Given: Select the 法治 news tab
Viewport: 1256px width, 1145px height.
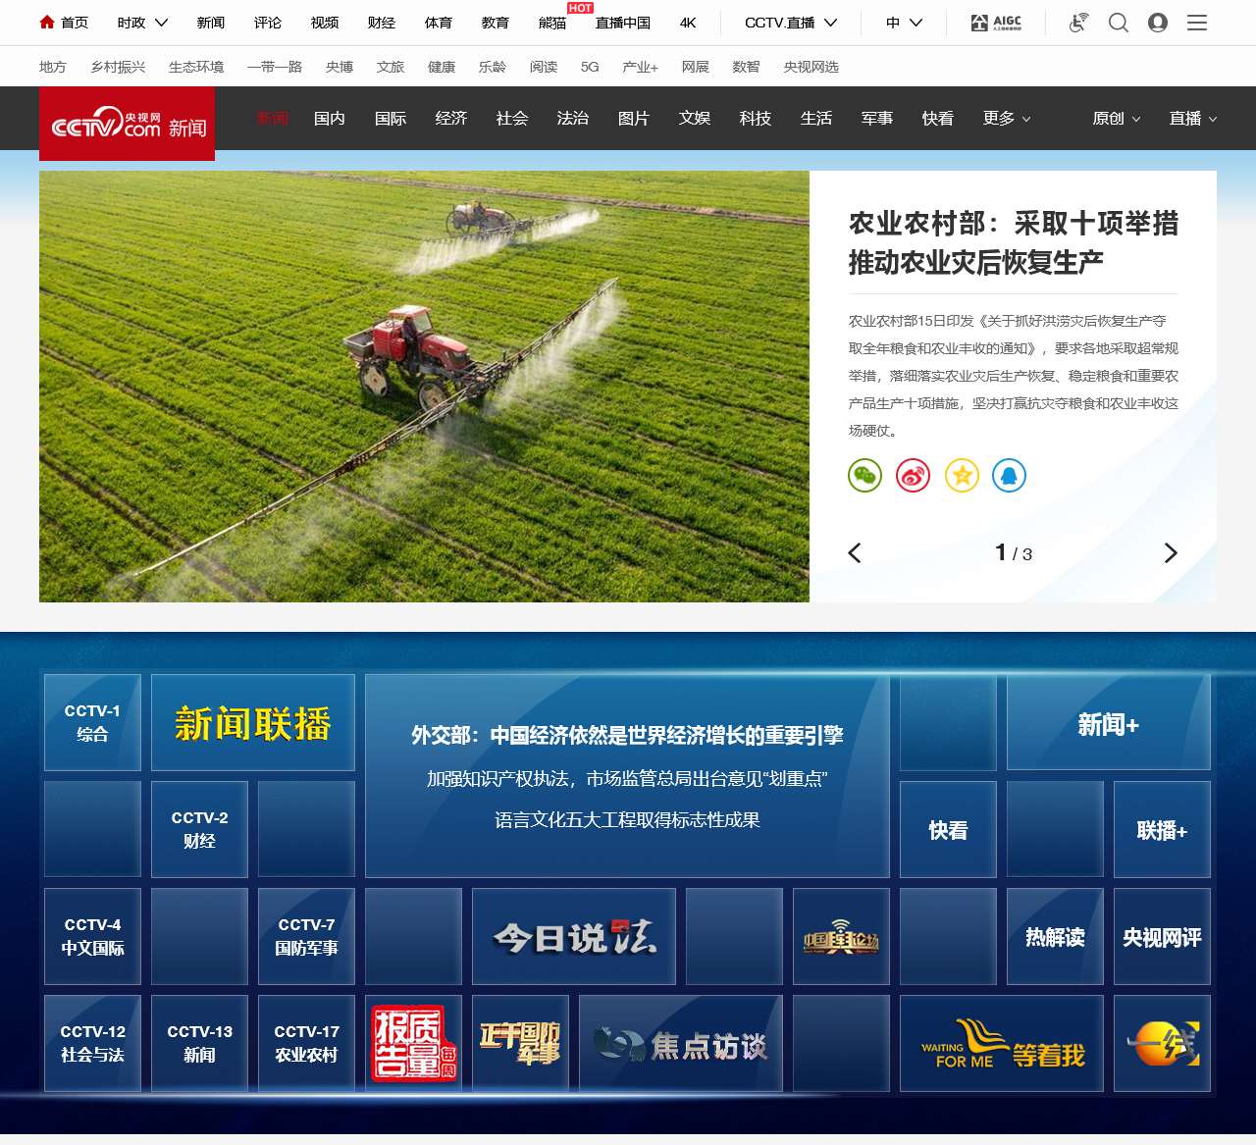Looking at the screenshot, I should point(573,119).
